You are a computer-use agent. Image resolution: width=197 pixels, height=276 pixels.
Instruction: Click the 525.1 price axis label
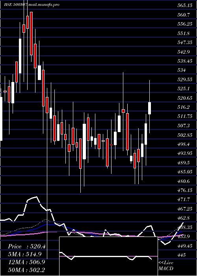183,89
